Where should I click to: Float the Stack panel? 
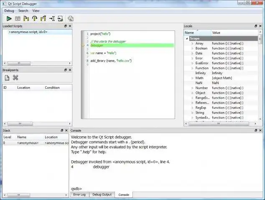pos(62,130)
